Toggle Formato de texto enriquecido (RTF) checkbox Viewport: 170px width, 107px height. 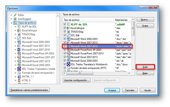pos(65,68)
